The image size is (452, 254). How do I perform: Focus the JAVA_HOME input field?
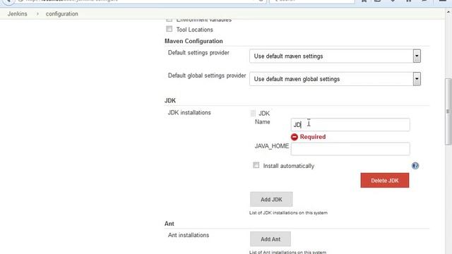coord(350,149)
